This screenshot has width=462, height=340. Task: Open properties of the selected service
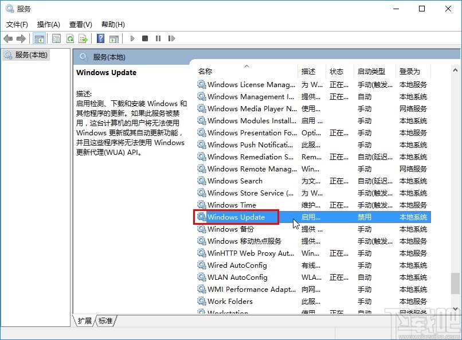(x=56, y=38)
